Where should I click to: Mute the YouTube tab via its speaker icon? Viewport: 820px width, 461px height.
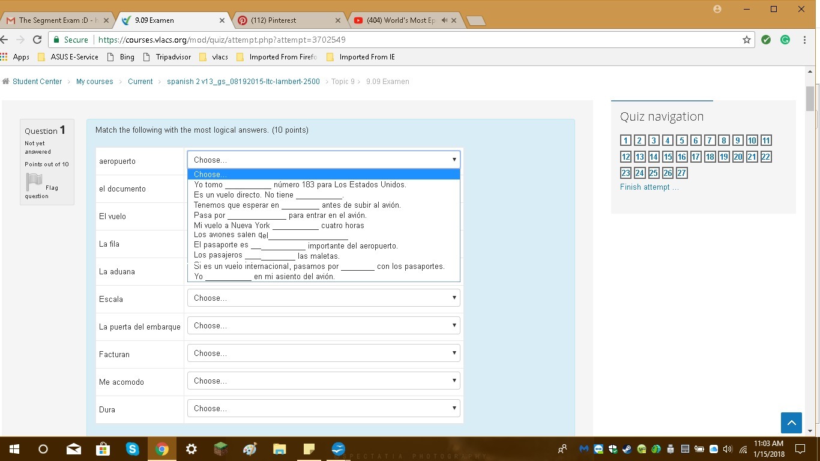[x=444, y=20]
